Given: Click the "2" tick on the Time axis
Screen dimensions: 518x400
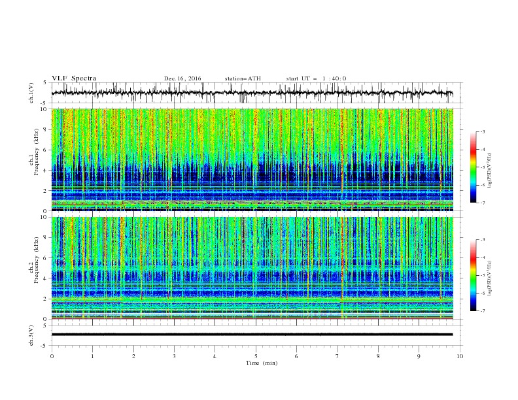Looking at the screenshot, I should point(133,356).
